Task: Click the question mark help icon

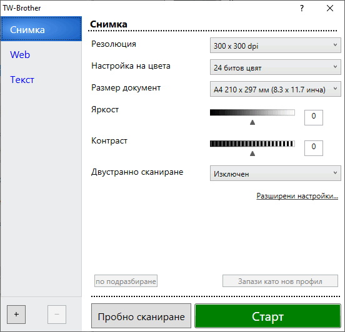Action: [x=302, y=8]
